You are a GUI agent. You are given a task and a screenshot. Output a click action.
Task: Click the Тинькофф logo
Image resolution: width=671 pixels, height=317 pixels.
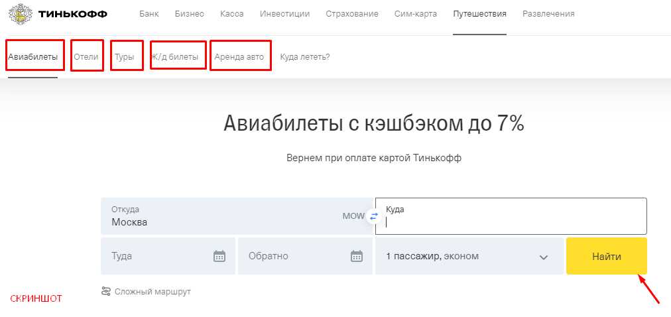(x=58, y=14)
